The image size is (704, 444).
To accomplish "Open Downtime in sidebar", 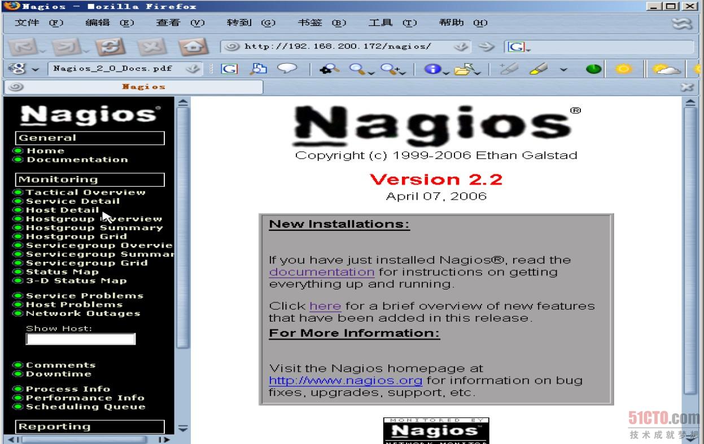I will point(59,374).
